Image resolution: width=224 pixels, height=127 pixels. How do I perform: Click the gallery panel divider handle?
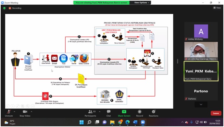click(x=178, y=61)
